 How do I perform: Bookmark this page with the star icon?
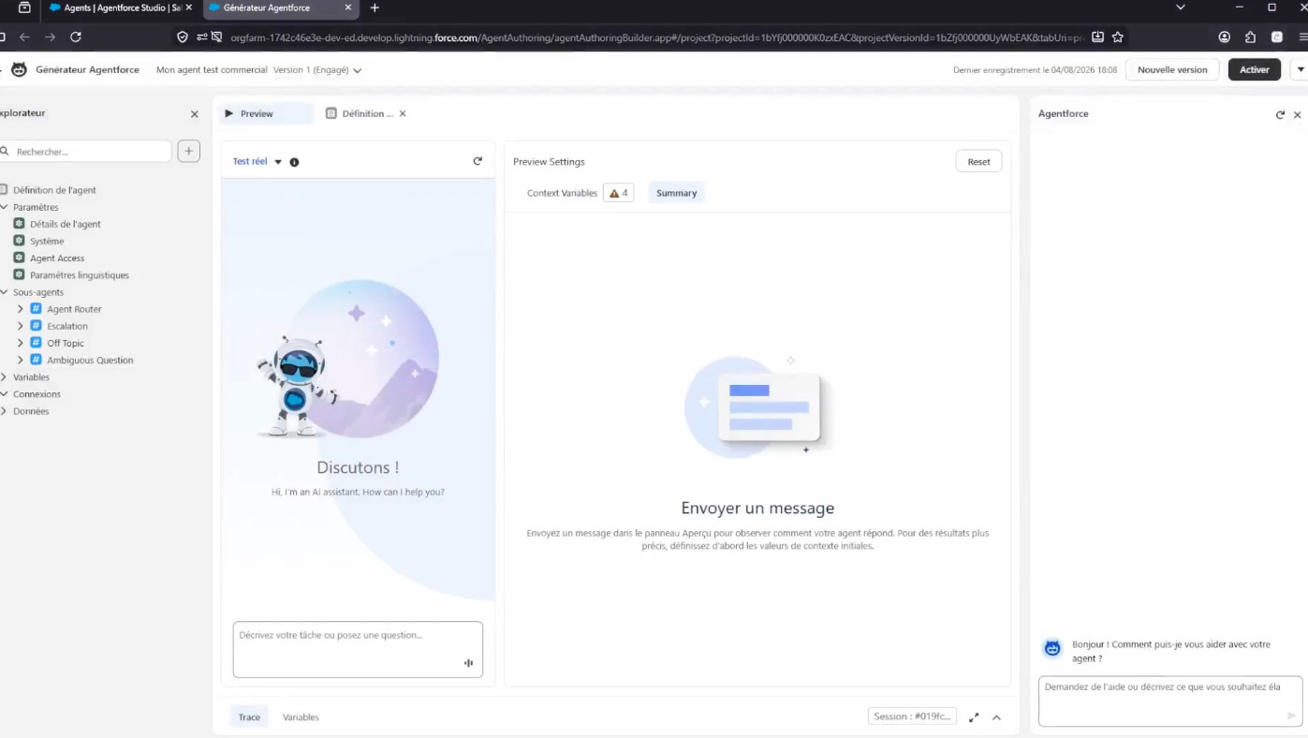[1118, 37]
